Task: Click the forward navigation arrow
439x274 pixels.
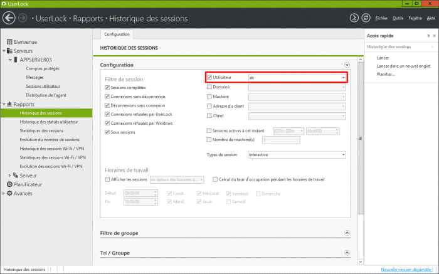Action: tap(23, 18)
